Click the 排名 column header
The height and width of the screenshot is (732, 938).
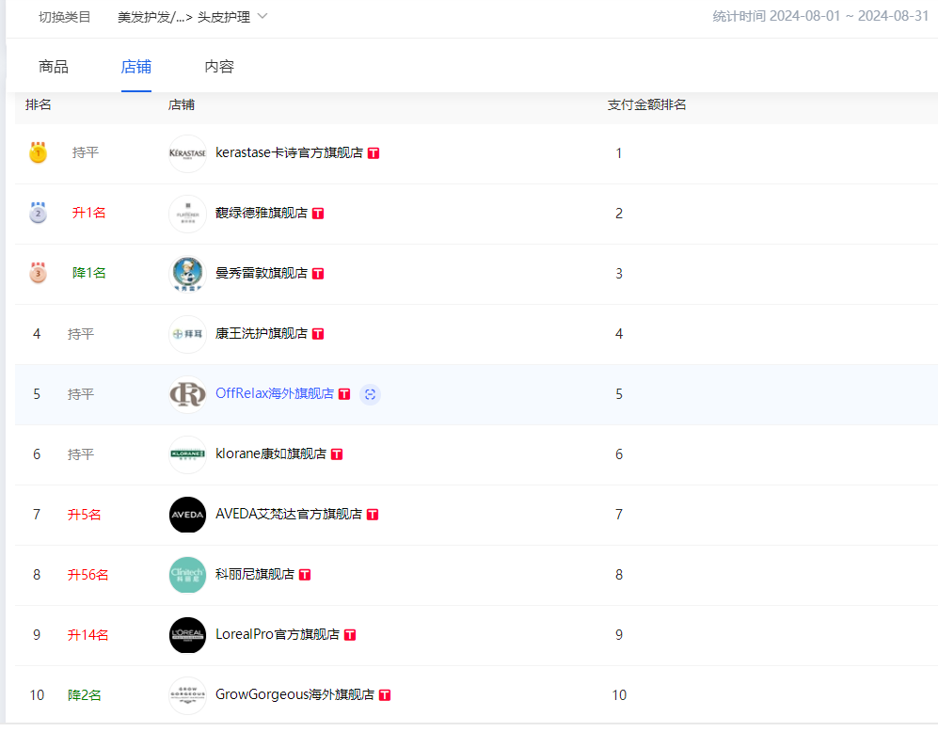[39, 104]
